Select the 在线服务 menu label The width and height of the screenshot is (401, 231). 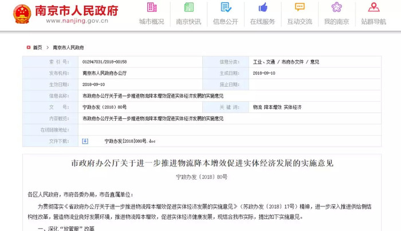pos(262,21)
